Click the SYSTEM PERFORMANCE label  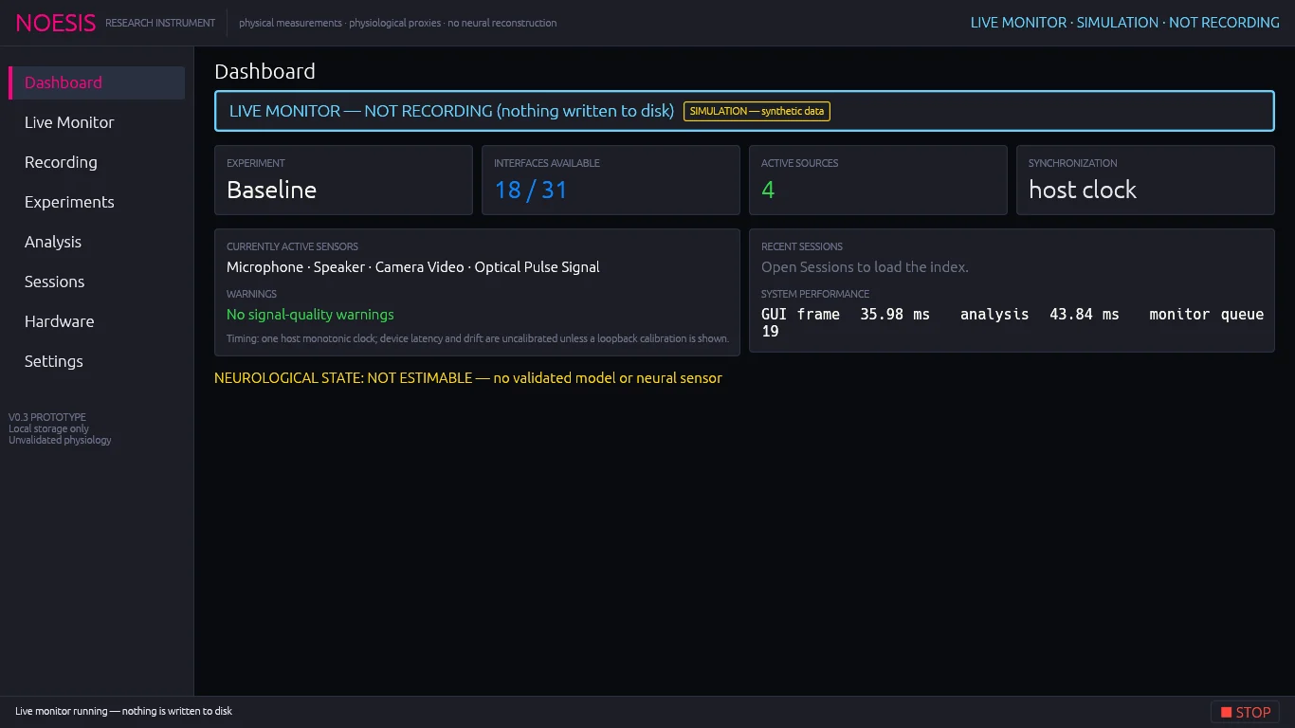point(815,294)
